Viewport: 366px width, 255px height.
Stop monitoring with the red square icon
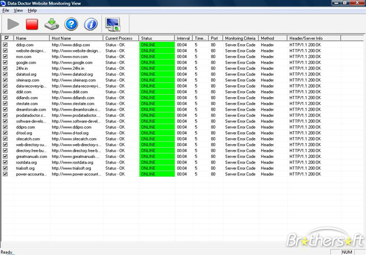32,24
